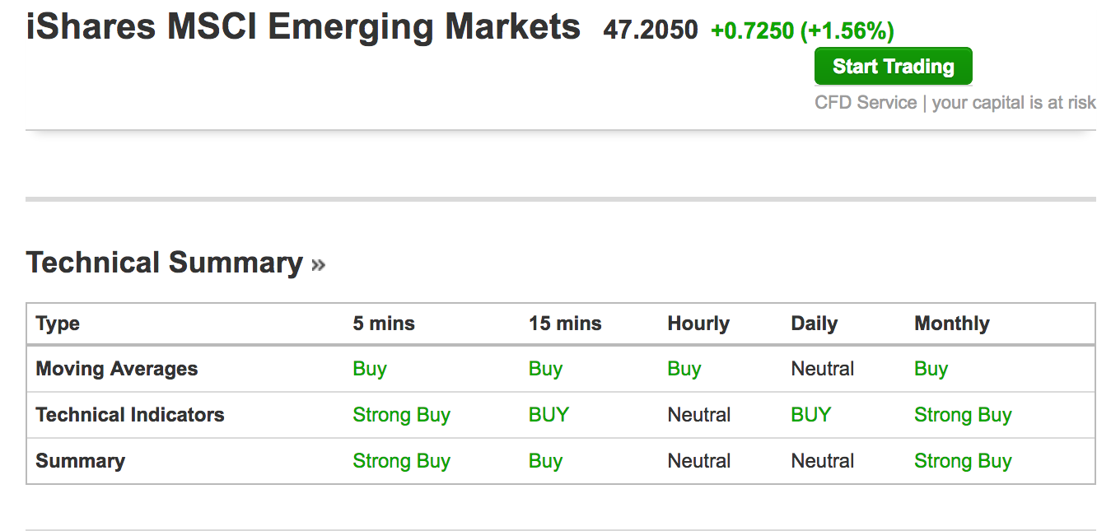
Task: Click the double chevron beside Technical Summary
Action: click(319, 265)
